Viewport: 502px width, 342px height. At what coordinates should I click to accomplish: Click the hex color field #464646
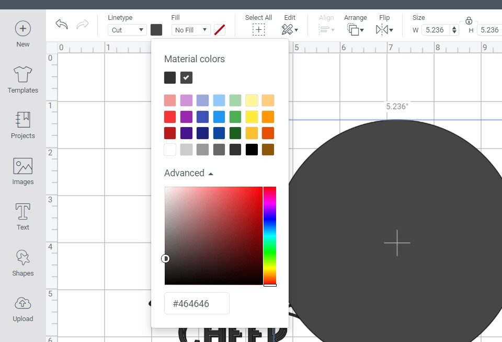197,303
